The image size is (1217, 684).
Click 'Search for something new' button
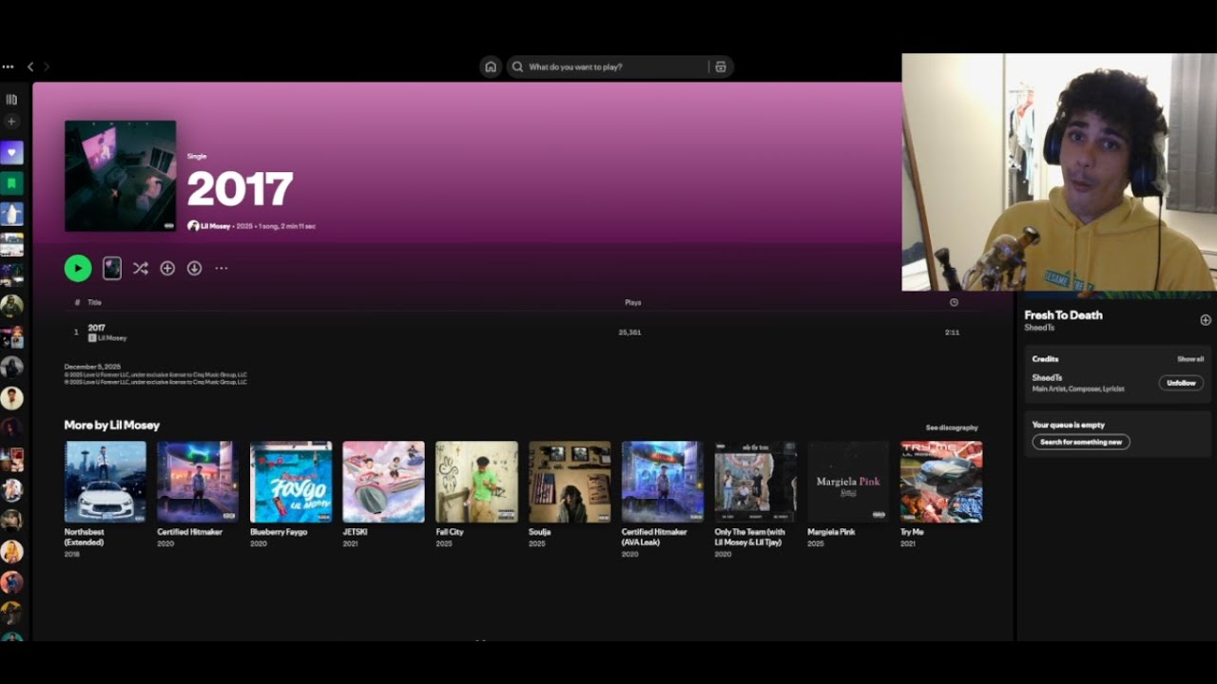[1081, 442]
